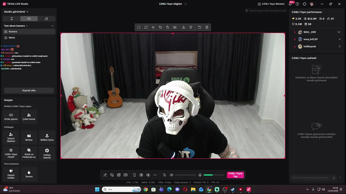This screenshot has height=194, width=346.
Task: Stretch source to fill via expand-arrows icon
Action: click(x=146, y=27)
